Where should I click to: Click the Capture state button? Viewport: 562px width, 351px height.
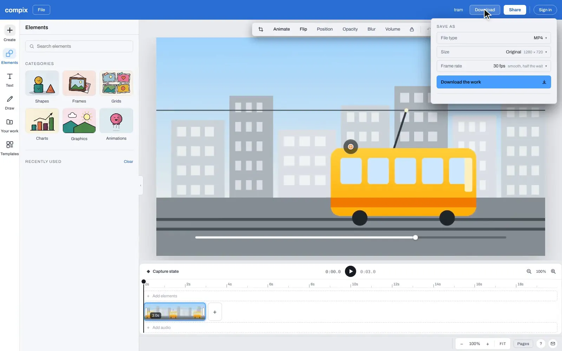click(163, 271)
